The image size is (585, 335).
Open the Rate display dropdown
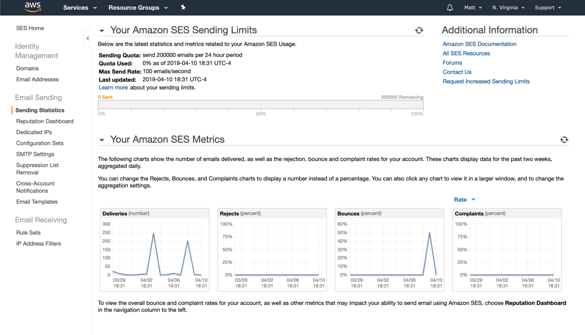click(465, 200)
